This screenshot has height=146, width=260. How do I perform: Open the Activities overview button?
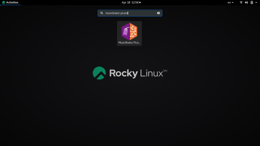(10, 3)
